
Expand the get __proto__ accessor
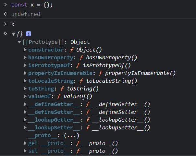point(25,143)
